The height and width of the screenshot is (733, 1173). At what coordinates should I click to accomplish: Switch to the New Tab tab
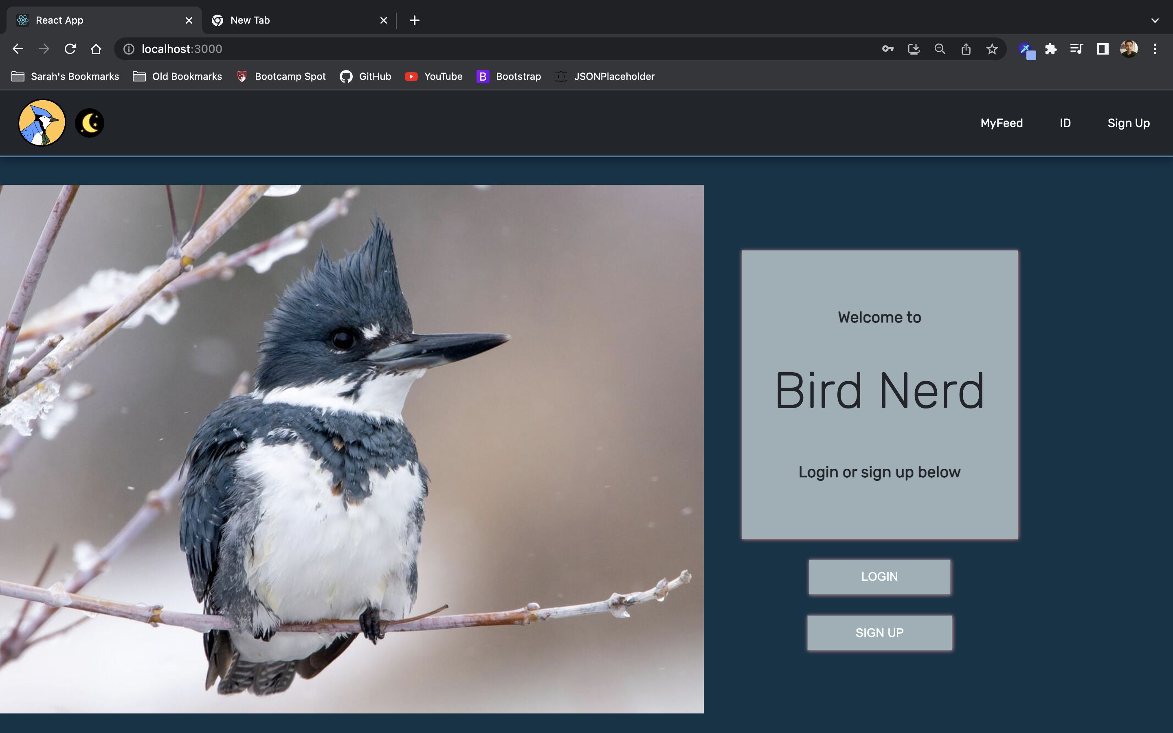coord(299,20)
